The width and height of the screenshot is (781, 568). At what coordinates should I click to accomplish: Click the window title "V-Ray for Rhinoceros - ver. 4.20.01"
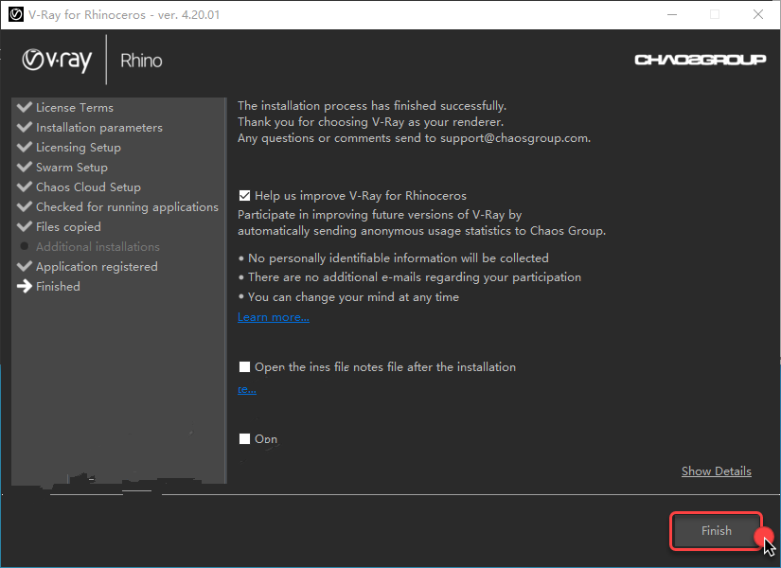click(x=124, y=14)
